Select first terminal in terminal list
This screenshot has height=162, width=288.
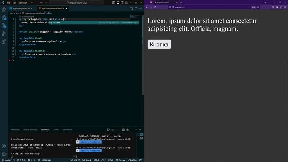(141, 135)
